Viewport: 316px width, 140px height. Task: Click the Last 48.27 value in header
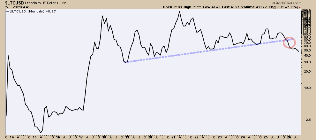tap(231, 7)
